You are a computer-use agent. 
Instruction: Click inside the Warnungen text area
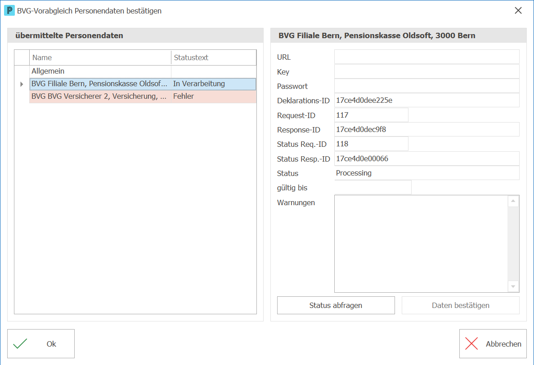click(421, 244)
